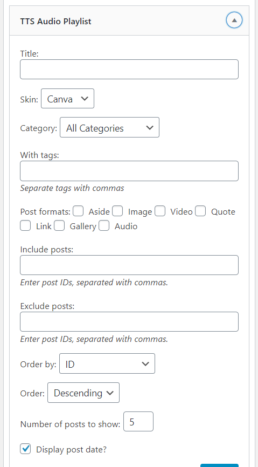
Task: Click the blue button at the panel bottom
Action: 219,465
